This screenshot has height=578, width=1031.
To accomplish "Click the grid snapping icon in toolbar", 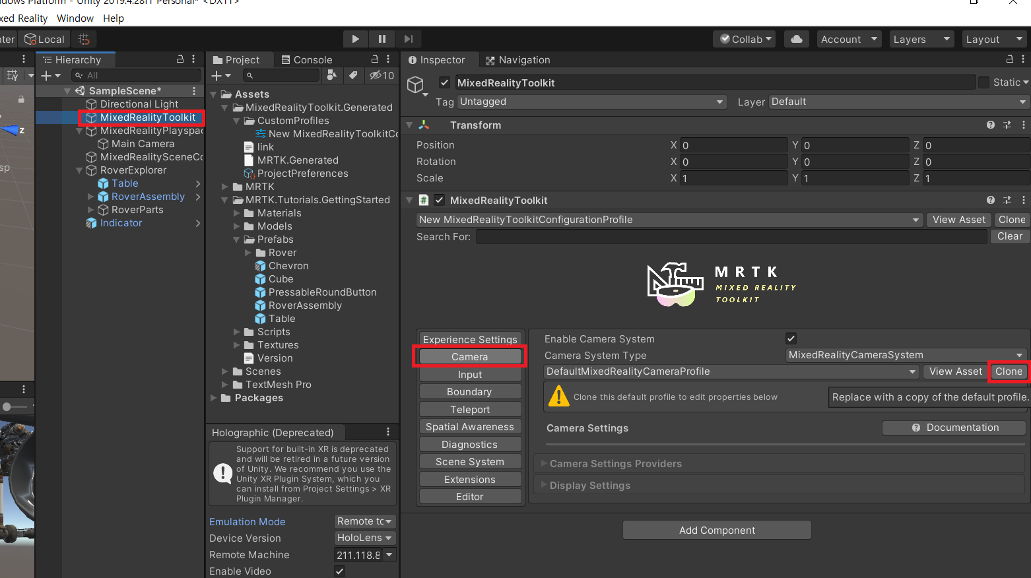I will tap(84, 39).
